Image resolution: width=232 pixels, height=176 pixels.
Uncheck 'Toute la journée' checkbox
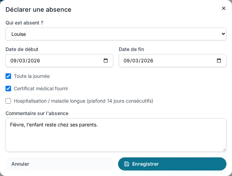(x=8, y=76)
